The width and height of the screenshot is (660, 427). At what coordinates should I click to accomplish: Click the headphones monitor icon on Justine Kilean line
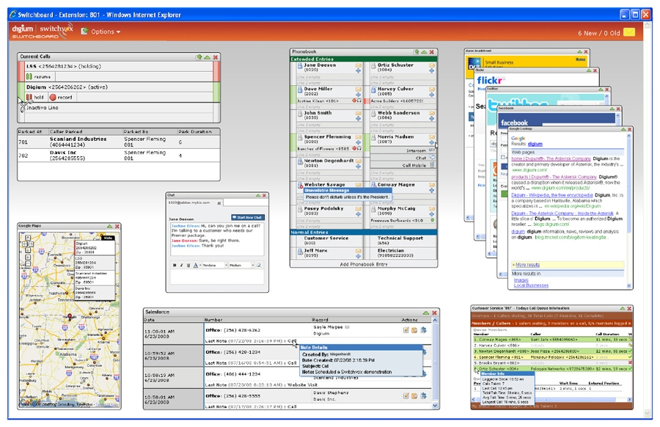pos(359,101)
